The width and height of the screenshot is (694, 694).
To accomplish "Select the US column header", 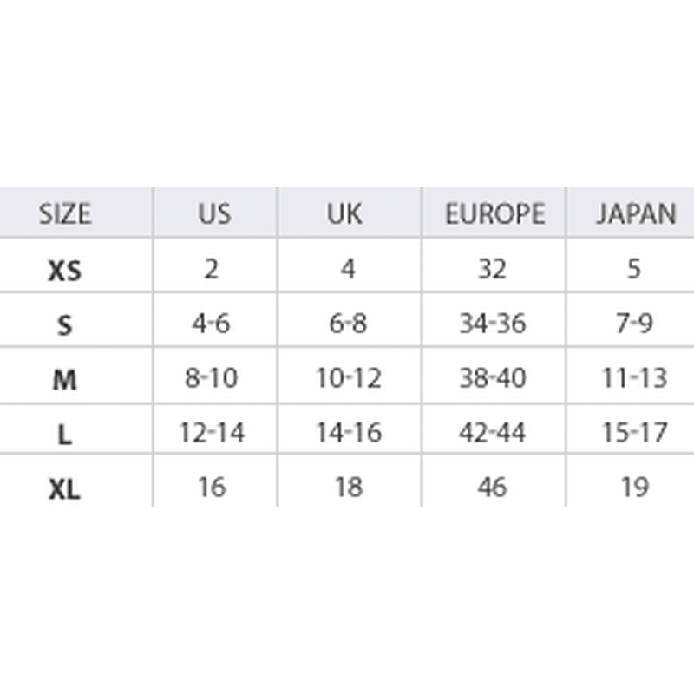I will [214, 213].
